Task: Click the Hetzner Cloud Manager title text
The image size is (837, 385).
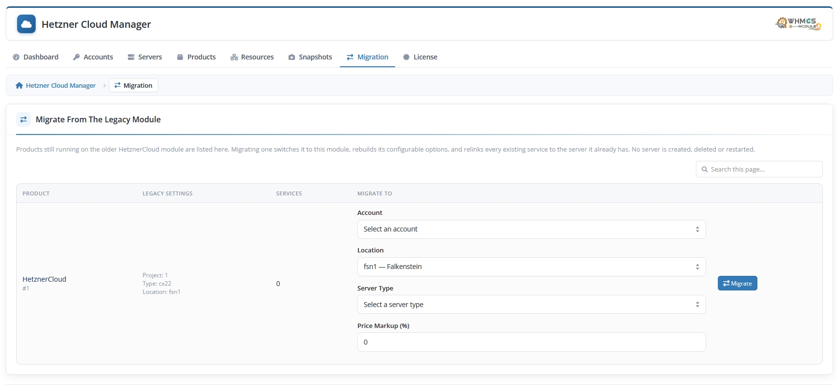Action: 96,24
